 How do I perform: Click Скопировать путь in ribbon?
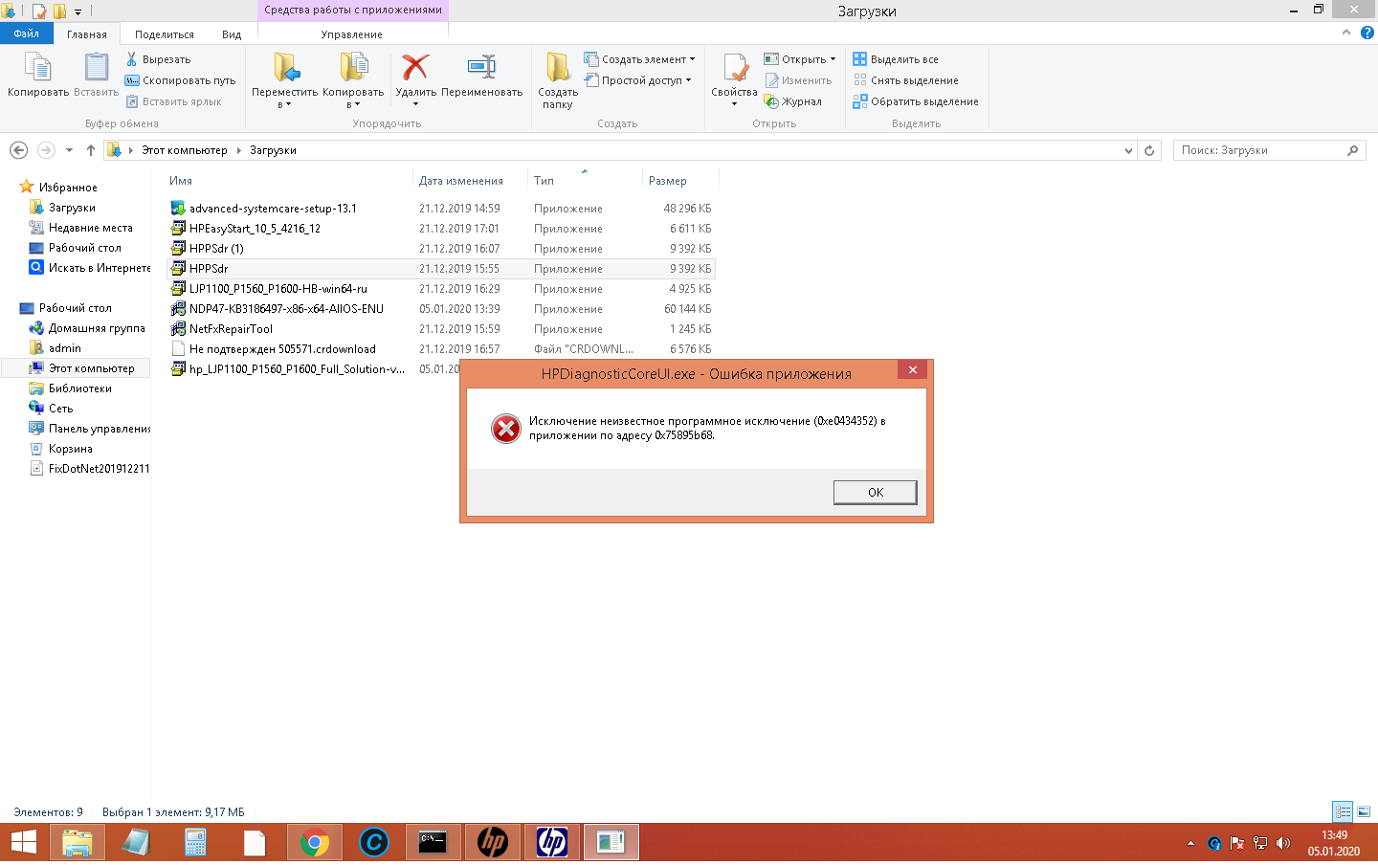tap(180, 80)
